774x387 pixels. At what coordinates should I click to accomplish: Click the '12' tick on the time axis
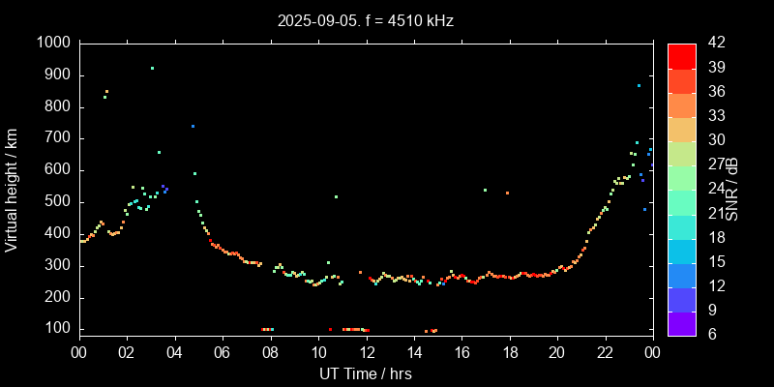point(366,352)
